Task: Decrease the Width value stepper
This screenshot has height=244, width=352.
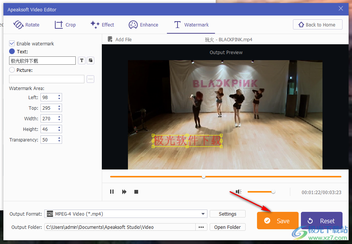Action: [x=59, y=120]
